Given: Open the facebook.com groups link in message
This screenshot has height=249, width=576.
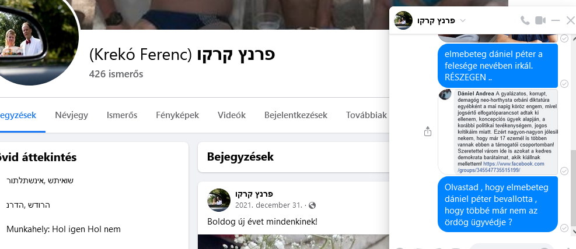Looking at the screenshot, I should (x=501, y=167).
